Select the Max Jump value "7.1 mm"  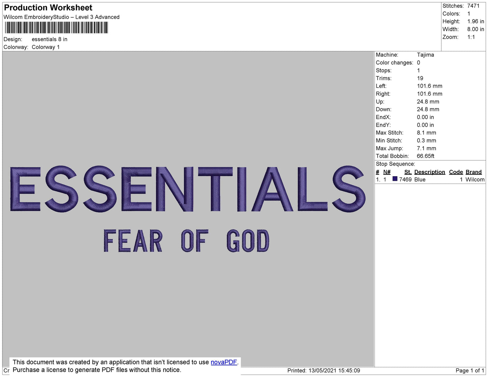[427, 148]
